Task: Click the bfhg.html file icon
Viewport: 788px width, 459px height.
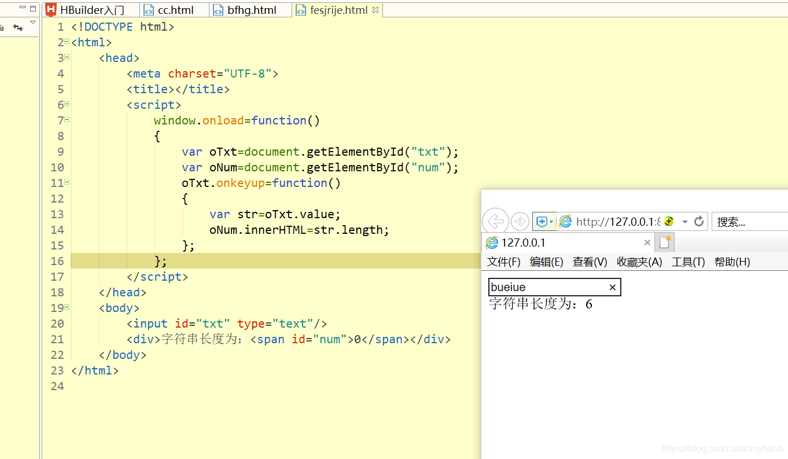Action: 218,10
